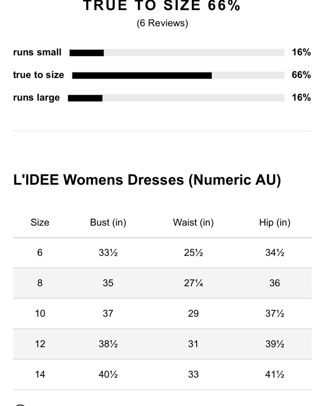Click the size 12 row label
Viewport: 325px width, 406px height.
[40, 344]
